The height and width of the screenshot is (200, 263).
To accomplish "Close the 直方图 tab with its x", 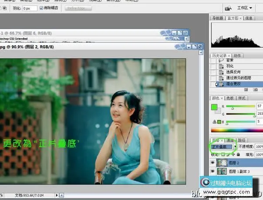I will tap(240, 18).
